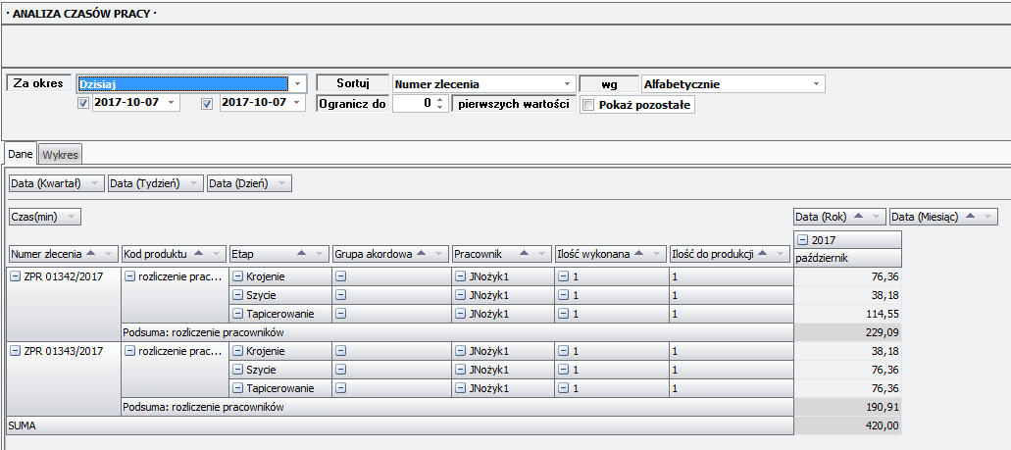Enable Pokaż pozostałe checkbox
1011x450 pixels.
588,105
